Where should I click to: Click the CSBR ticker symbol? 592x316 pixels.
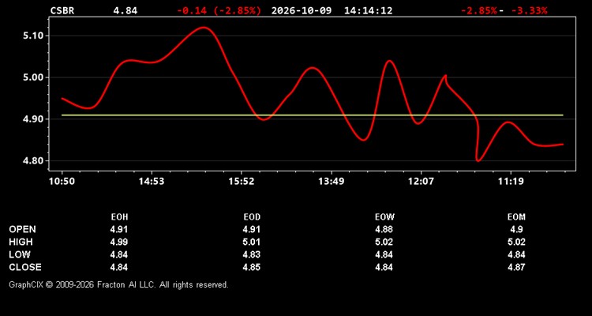62,10
